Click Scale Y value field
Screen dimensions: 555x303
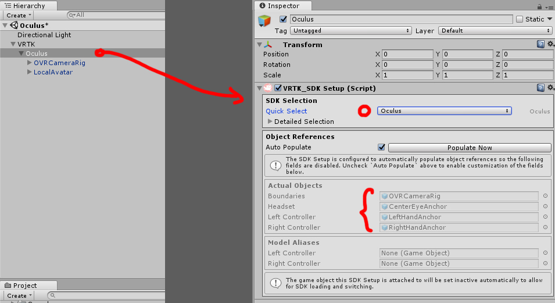coord(468,75)
